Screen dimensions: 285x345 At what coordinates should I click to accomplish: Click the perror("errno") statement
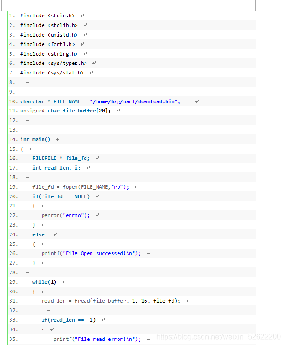pos(65,215)
